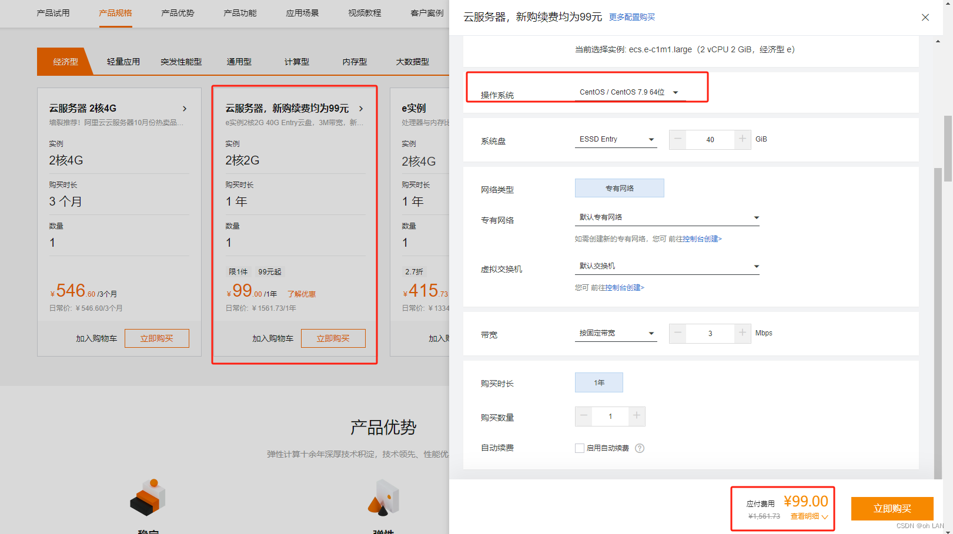953x534 pixels.
Task: Select the 1年 purchase duration option
Action: pos(598,382)
